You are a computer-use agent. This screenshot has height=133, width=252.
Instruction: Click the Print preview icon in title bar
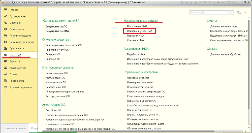point(190,3)
